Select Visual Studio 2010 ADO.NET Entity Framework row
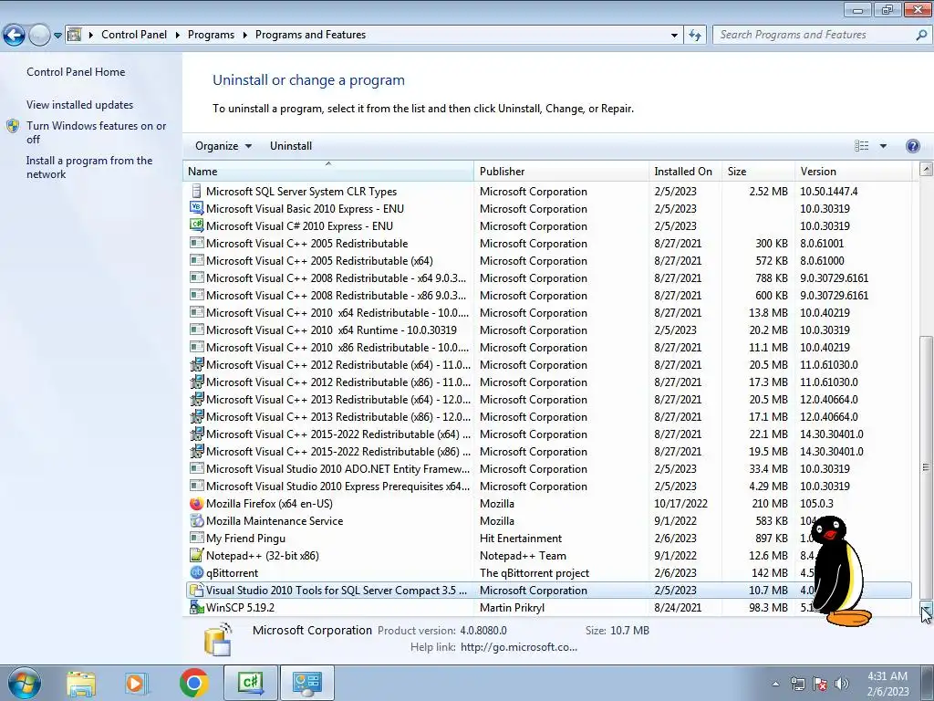The image size is (934, 701). (548, 468)
